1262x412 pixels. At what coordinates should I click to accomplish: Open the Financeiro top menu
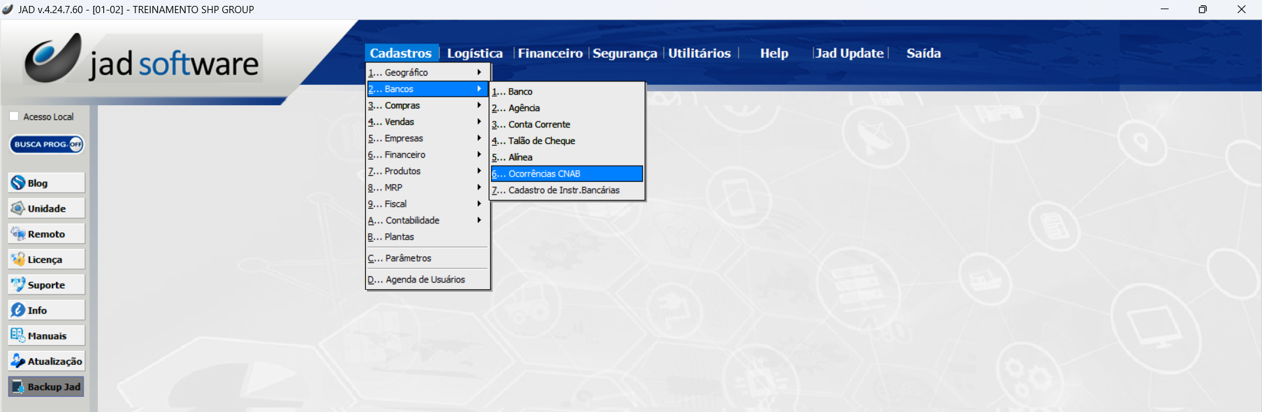tap(550, 53)
